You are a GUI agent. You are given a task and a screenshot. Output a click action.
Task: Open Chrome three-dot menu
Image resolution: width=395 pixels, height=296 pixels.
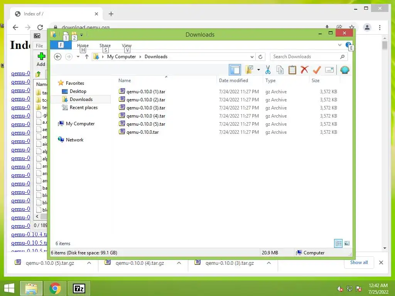(x=380, y=27)
